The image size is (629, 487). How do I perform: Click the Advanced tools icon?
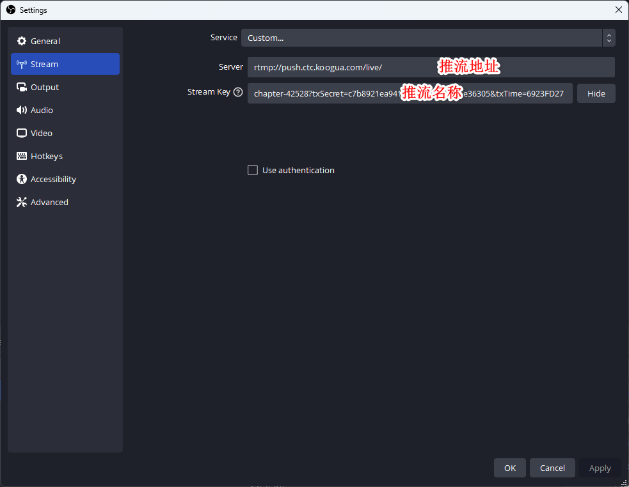22,202
